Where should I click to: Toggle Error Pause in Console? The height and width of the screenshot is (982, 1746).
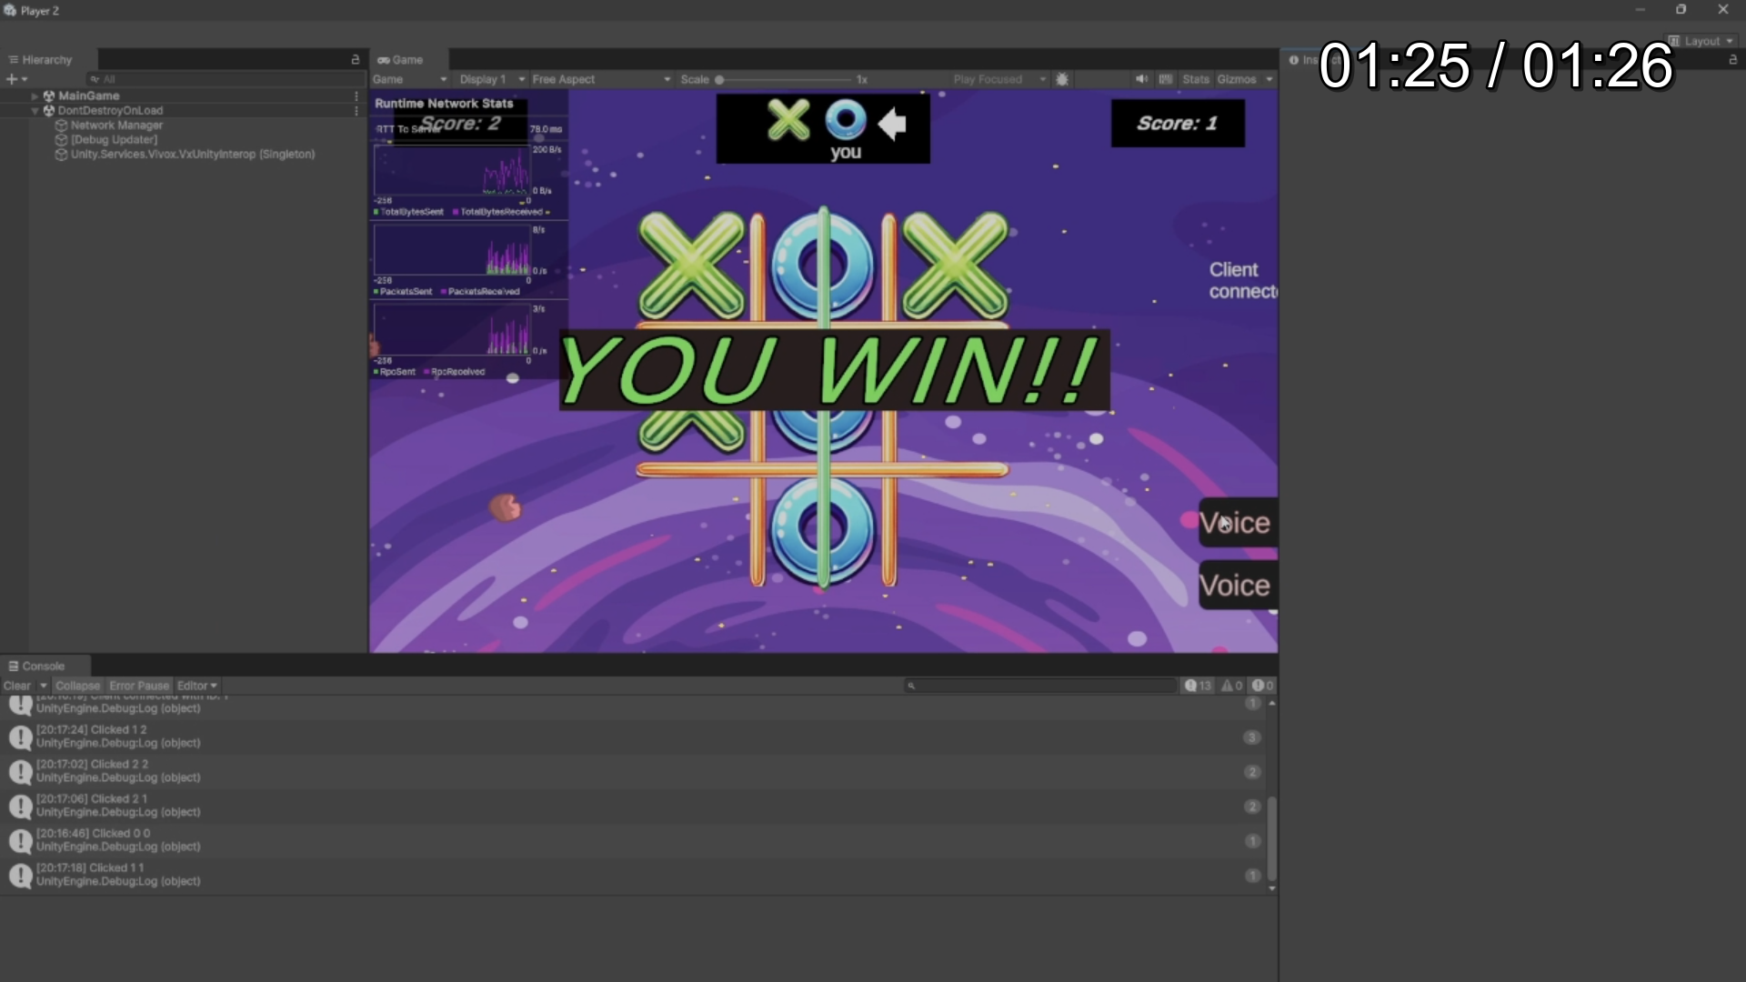(139, 686)
